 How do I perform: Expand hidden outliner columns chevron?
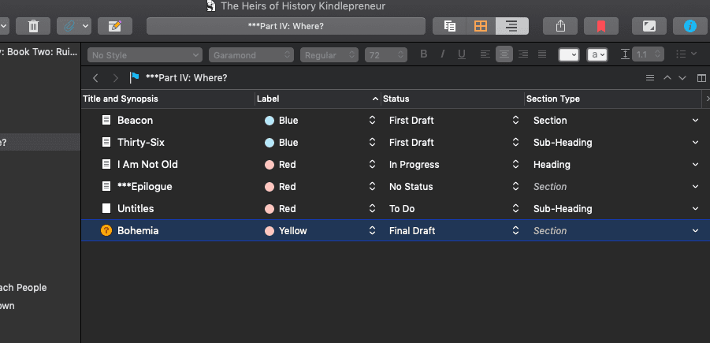708,99
